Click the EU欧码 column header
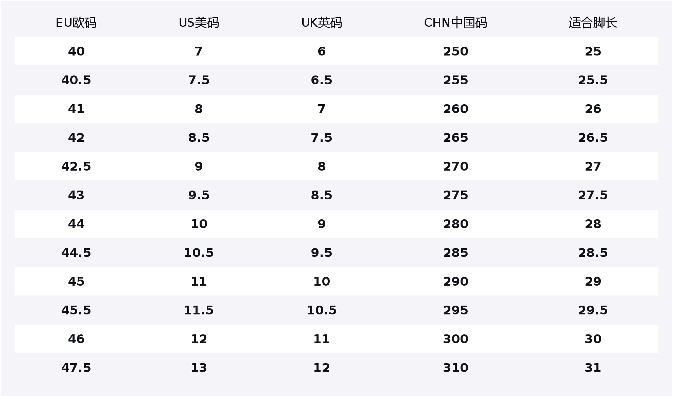 pos(76,23)
